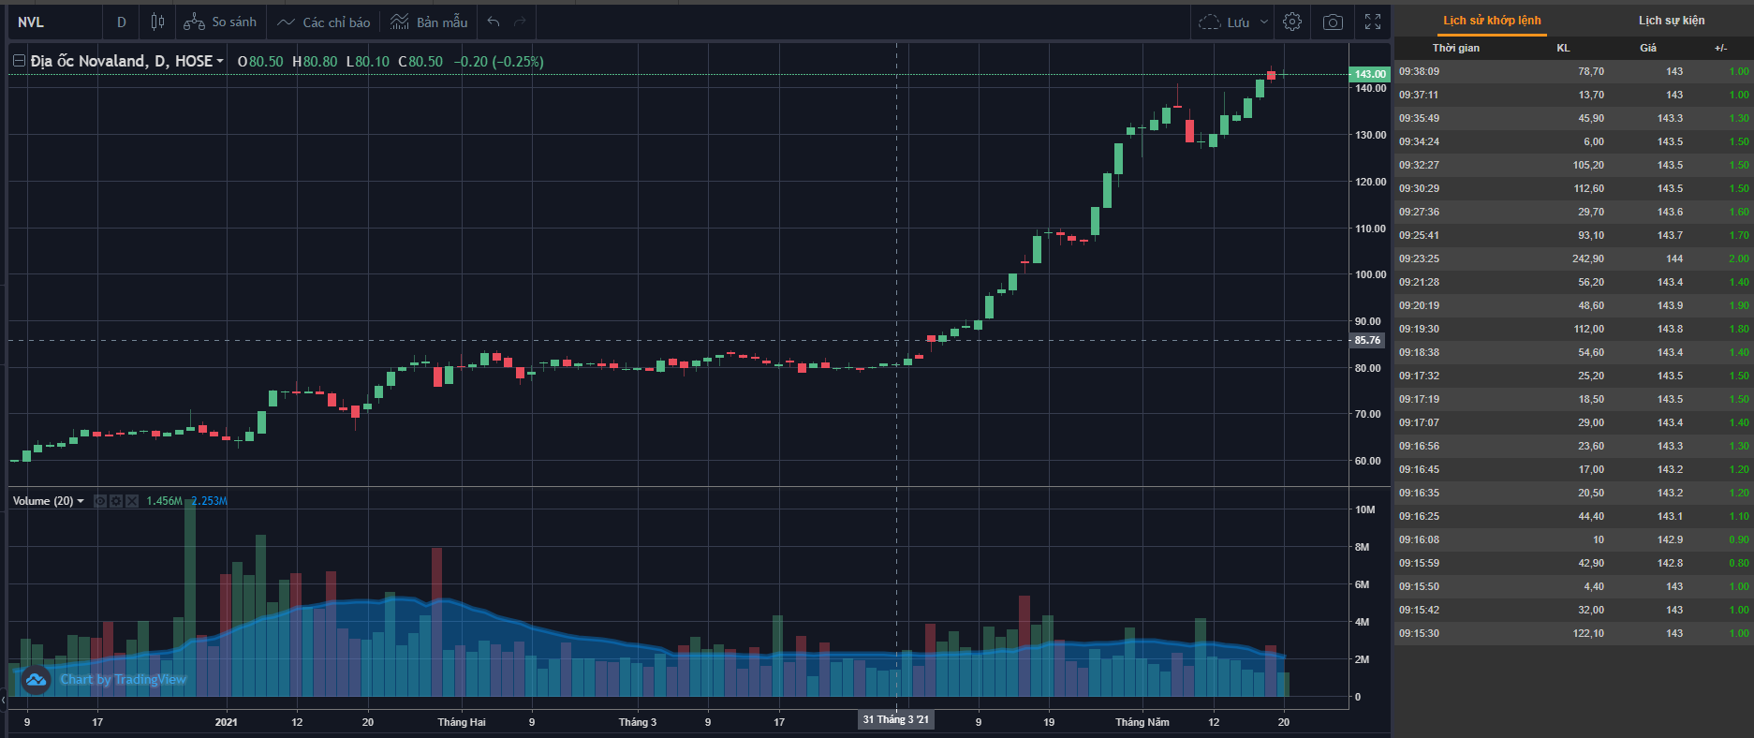
Task: Click the undo arrow in toolbar
Action: (494, 22)
